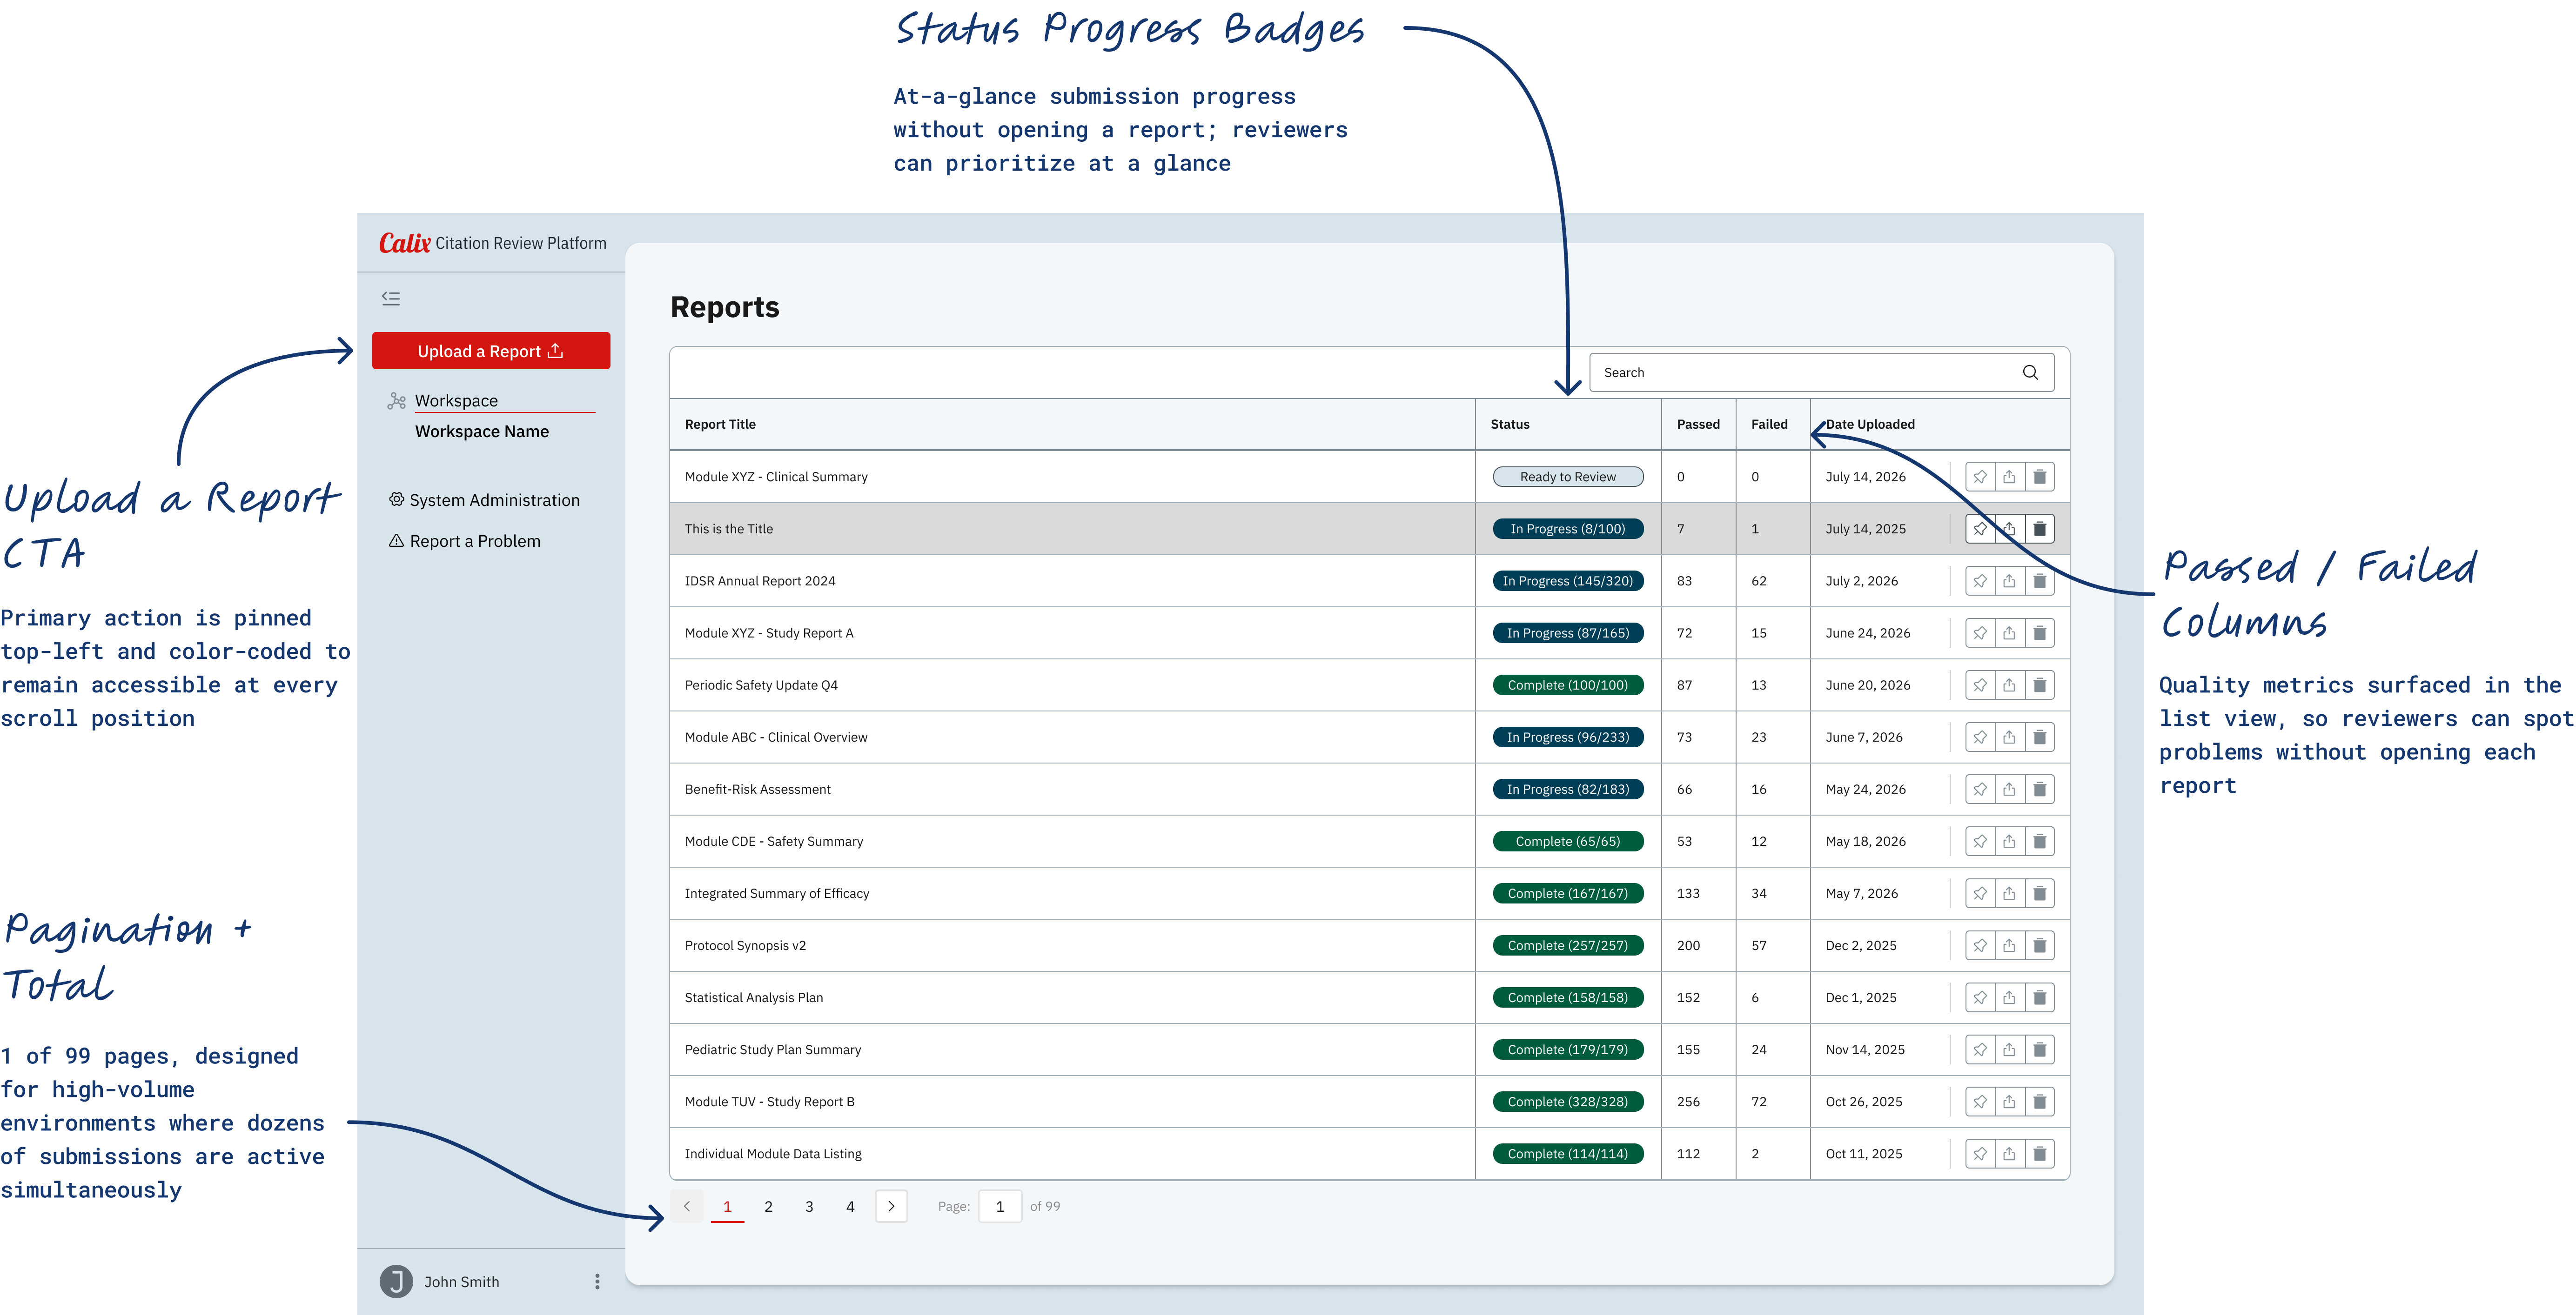
Task: Open 'Module ABC - Clinical Overview' report
Action: point(776,737)
